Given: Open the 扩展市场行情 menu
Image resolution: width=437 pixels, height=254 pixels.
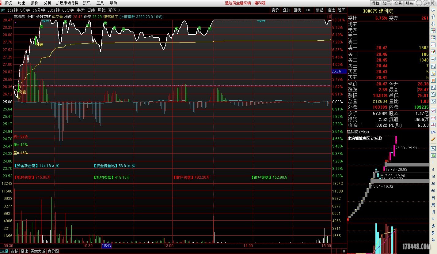Looking at the screenshot, I should click(x=67, y=3).
